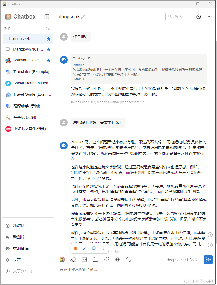The image size is (217, 285).
Task: Click the tokens used: 87 info line
Action: tap(108, 102)
